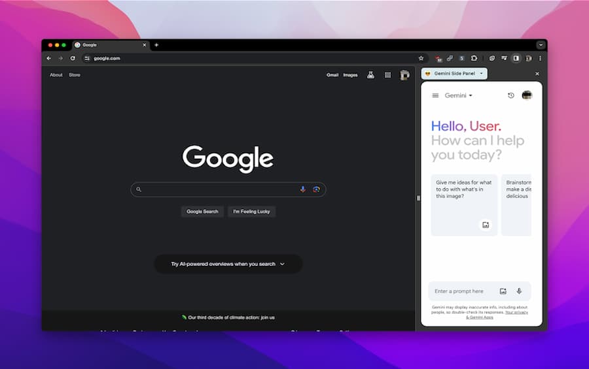
Task: Open Gemini recent activity history icon
Action: click(x=511, y=95)
